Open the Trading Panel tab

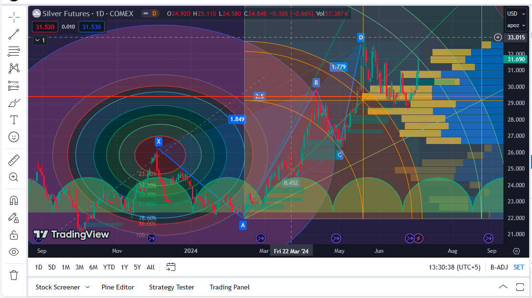pyautogui.click(x=230, y=287)
